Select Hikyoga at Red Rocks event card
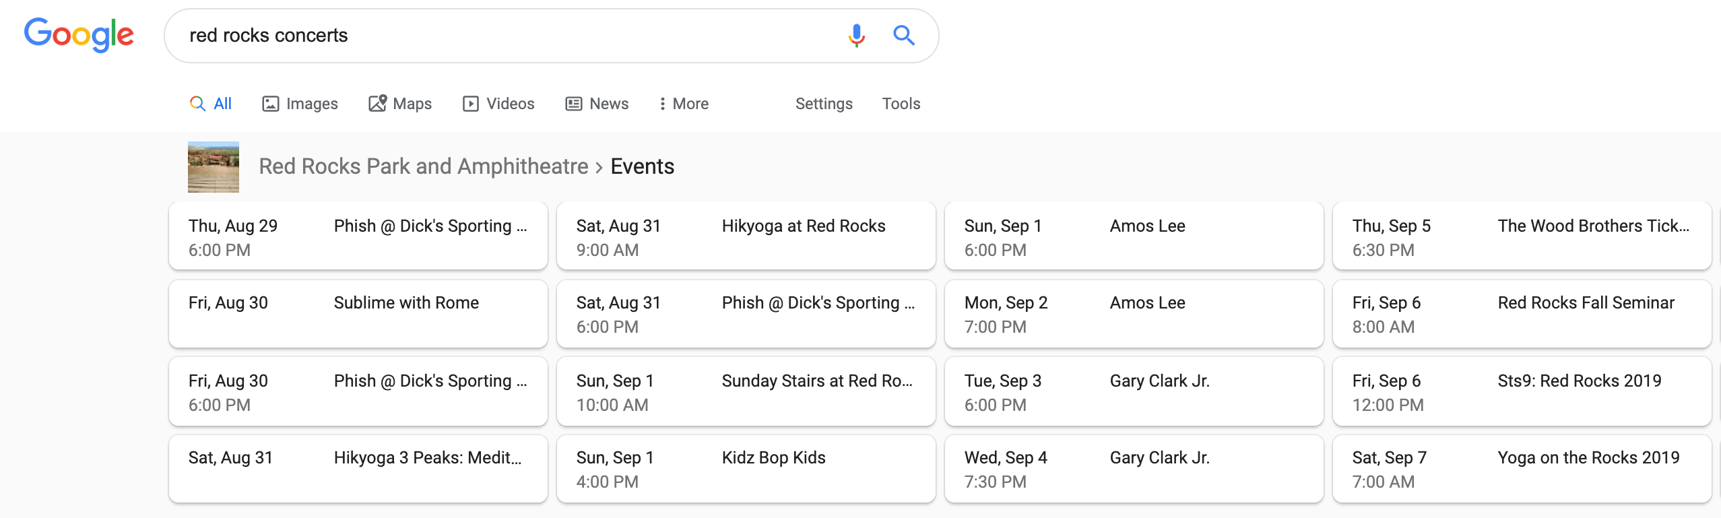The image size is (1721, 518). click(746, 236)
